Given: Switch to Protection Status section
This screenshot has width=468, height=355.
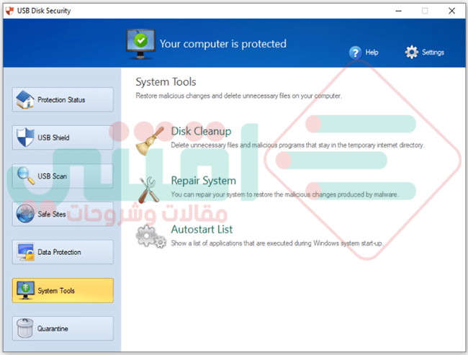Looking at the screenshot, I should 63,99.
